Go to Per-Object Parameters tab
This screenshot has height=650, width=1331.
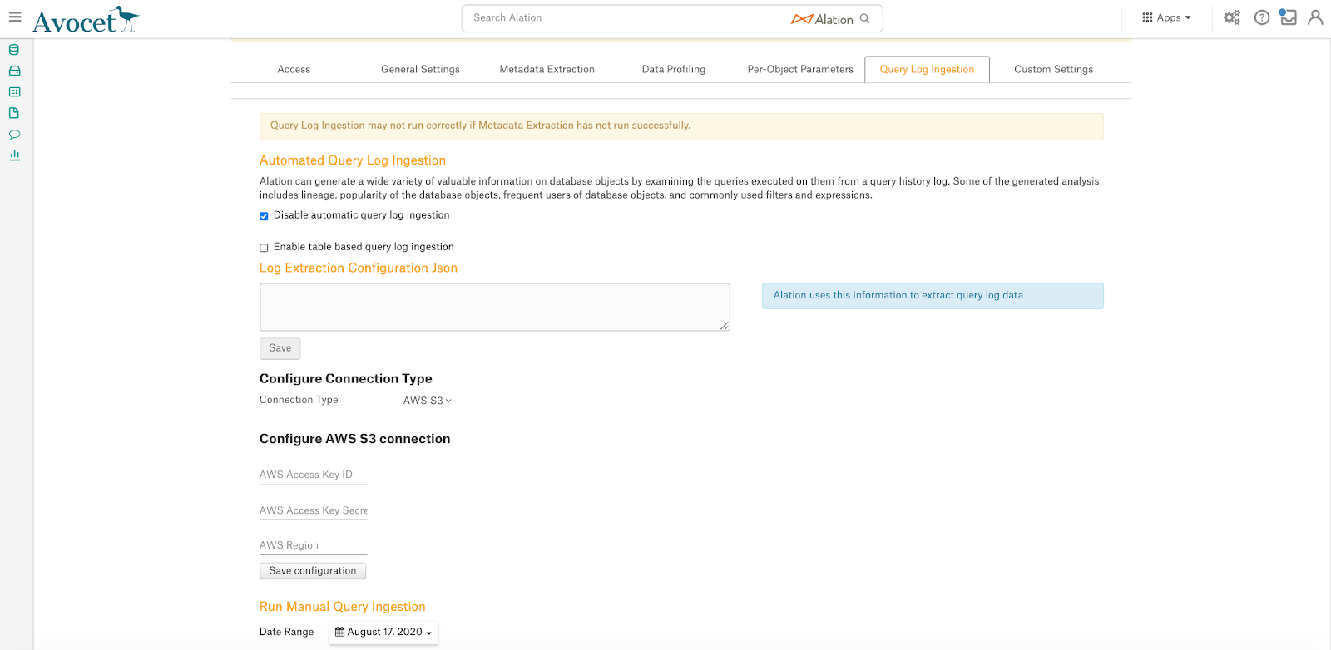pos(800,70)
